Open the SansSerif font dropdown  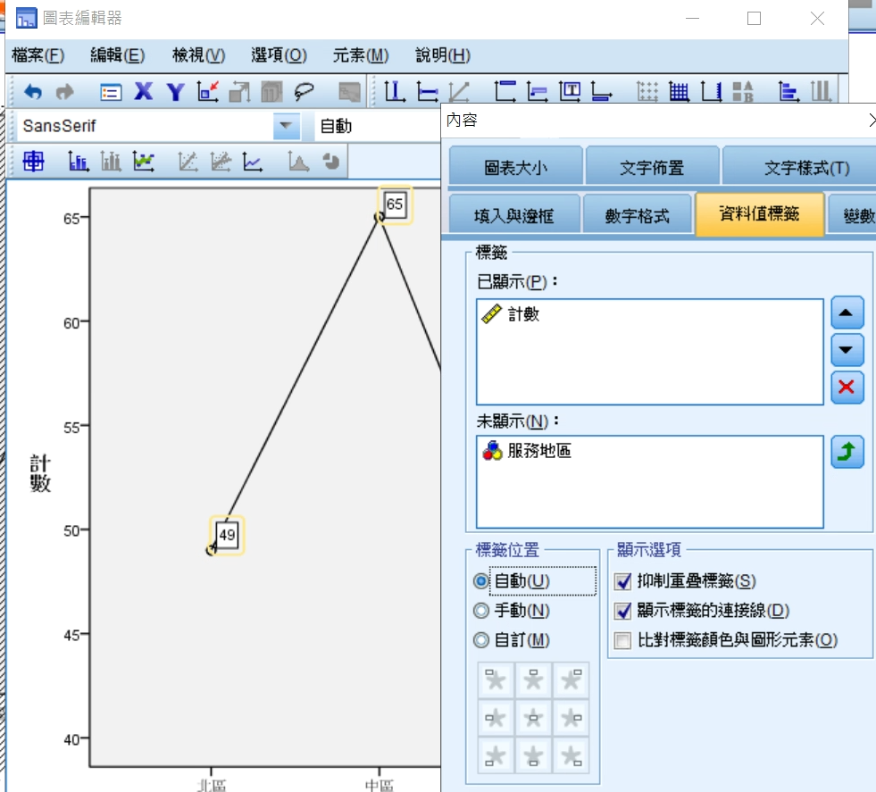pyautogui.click(x=286, y=126)
